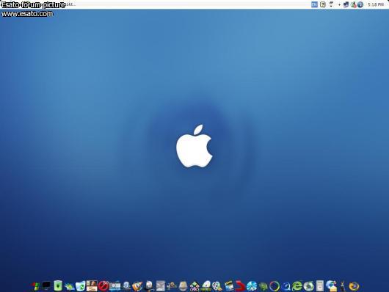Open the black monitor icon in dock
Viewport: 389px width, 292px height.
pos(46,286)
